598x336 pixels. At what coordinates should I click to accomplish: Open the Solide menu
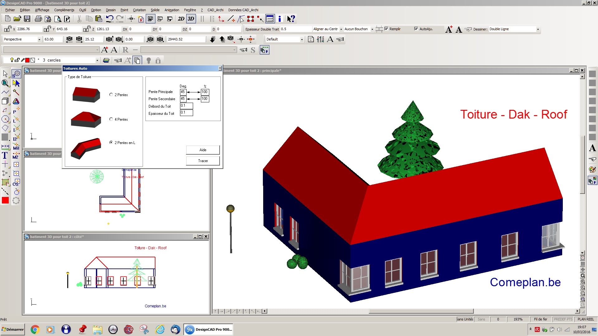(x=155, y=10)
